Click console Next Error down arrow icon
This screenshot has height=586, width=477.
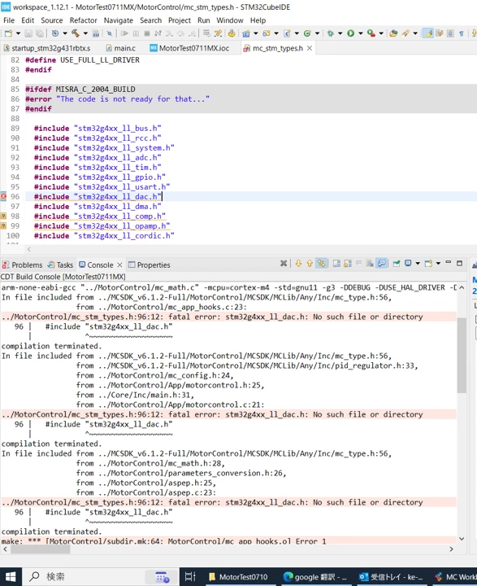click(x=298, y=264)
